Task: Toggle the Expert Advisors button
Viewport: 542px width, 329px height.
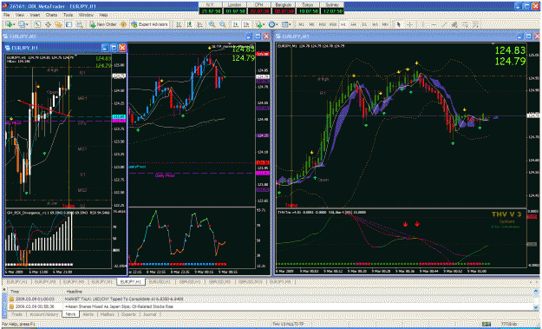Action: tap(150, 24)
